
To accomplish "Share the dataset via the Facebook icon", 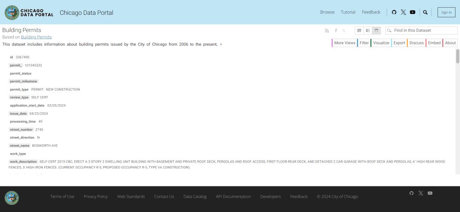I will click(336, 31).
